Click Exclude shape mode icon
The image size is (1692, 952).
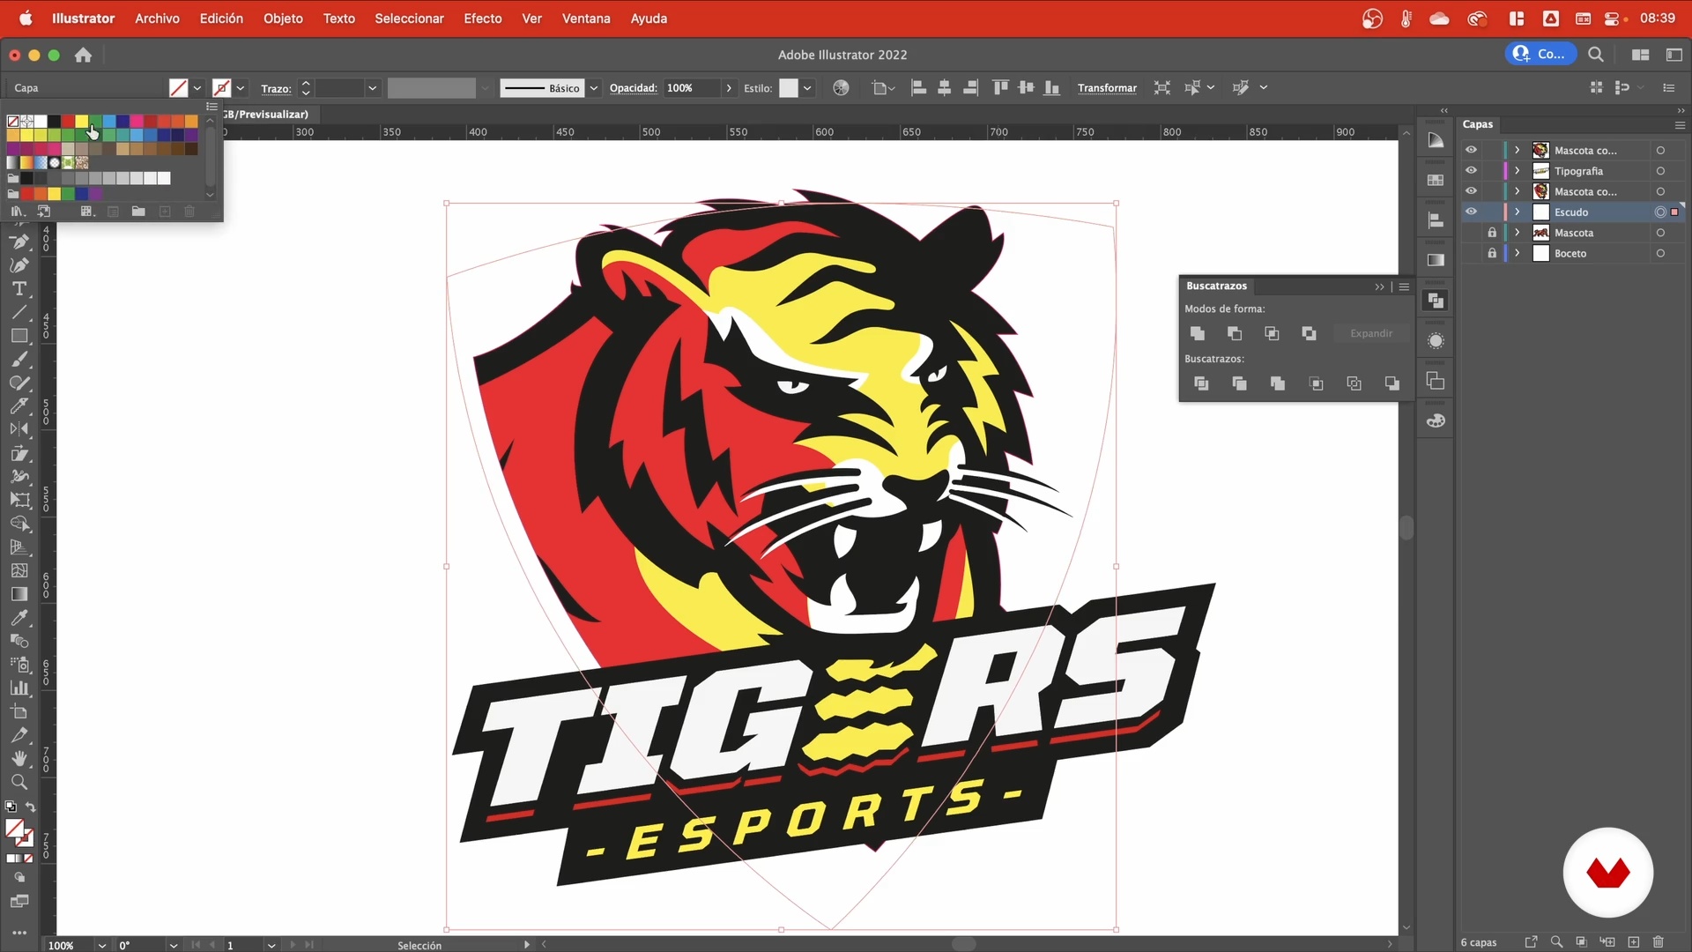pyautogui.click(x=1309, y=333)
